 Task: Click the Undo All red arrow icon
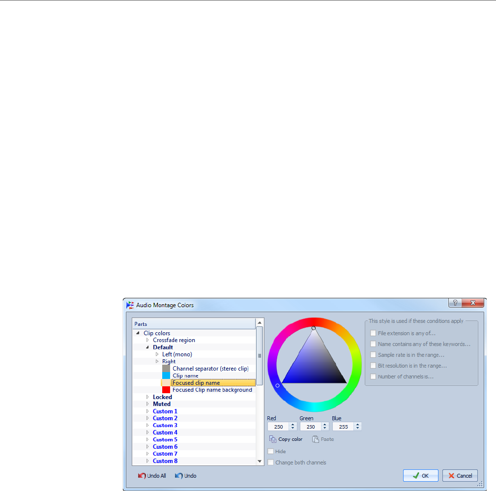(x=142, y=476)
